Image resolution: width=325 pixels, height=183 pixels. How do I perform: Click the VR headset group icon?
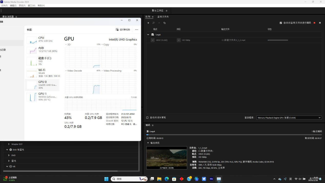tap(11, 167)
